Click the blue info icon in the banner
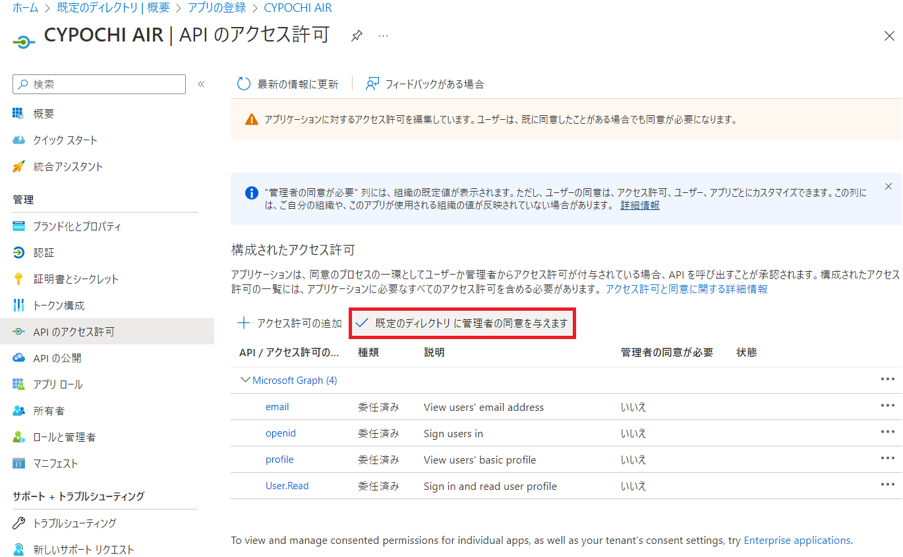This screenshot has height=557, width=903. [251, 193]
